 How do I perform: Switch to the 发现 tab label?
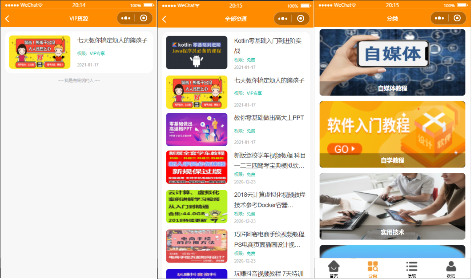coord(412,276)
